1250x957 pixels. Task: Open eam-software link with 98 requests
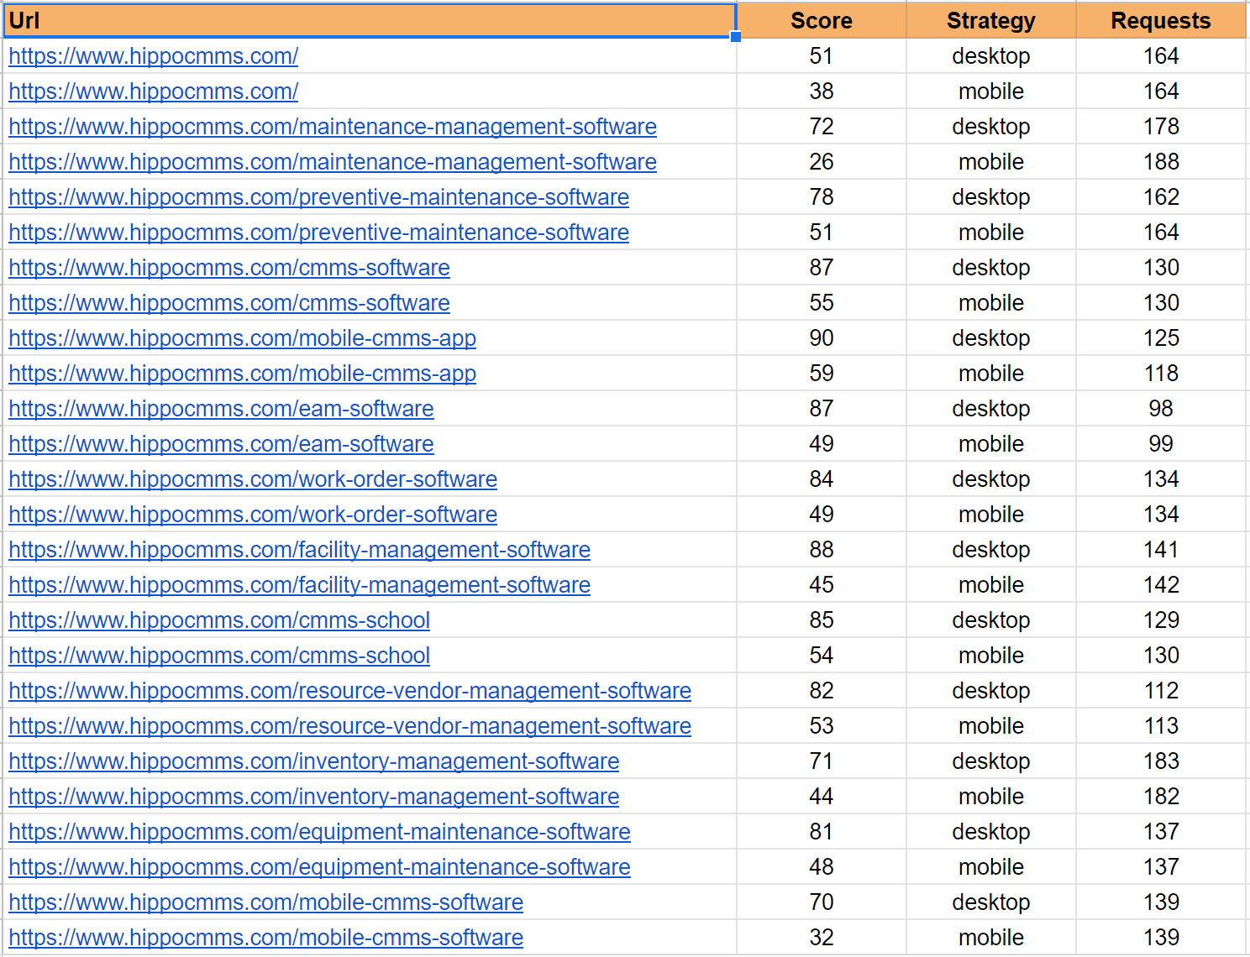[x=222, y=409]
